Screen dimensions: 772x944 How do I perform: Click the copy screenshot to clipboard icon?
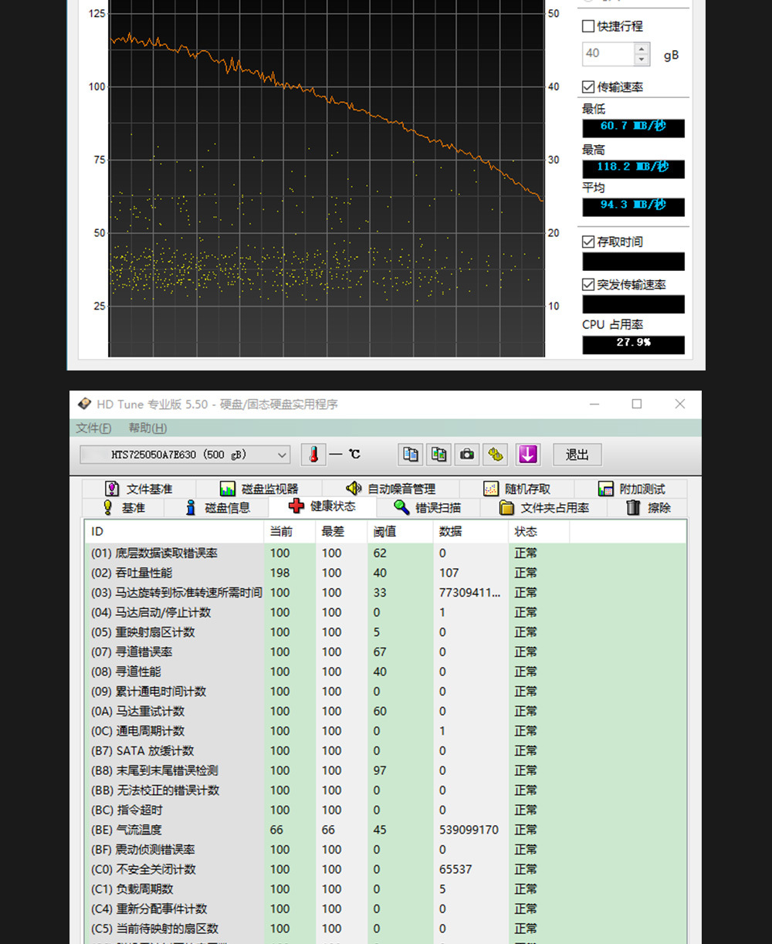[439, 455]
